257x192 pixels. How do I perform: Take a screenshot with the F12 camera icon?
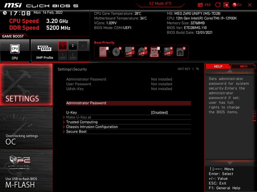click(200, 5)
